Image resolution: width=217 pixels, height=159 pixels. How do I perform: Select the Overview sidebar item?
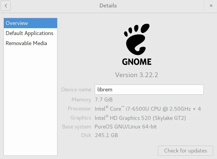tap(30, 23)
